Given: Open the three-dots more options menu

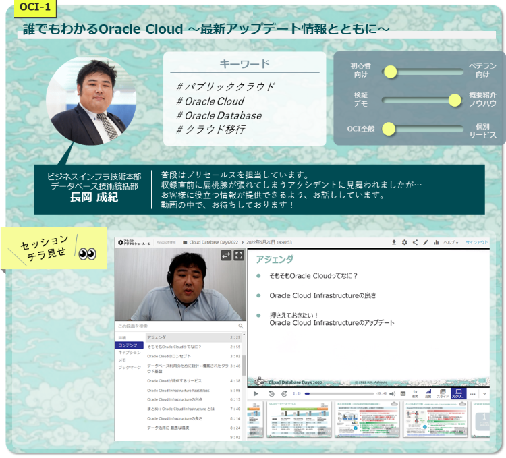Looking at the screenshot, I should 473,393.
